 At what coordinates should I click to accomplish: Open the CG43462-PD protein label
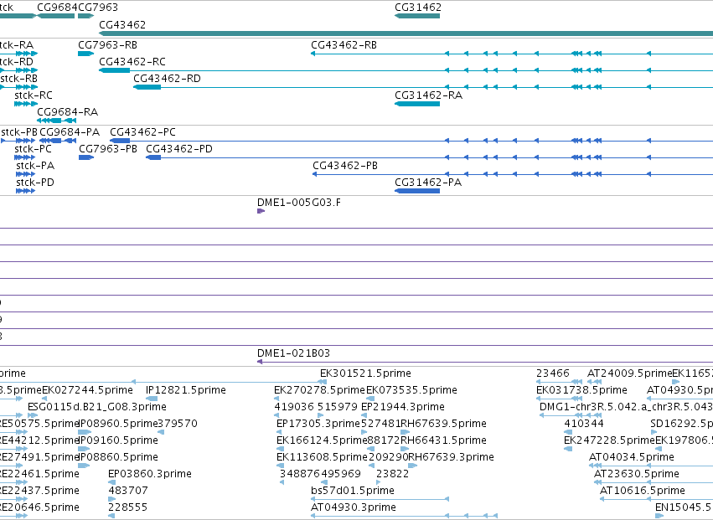point(179,149)
